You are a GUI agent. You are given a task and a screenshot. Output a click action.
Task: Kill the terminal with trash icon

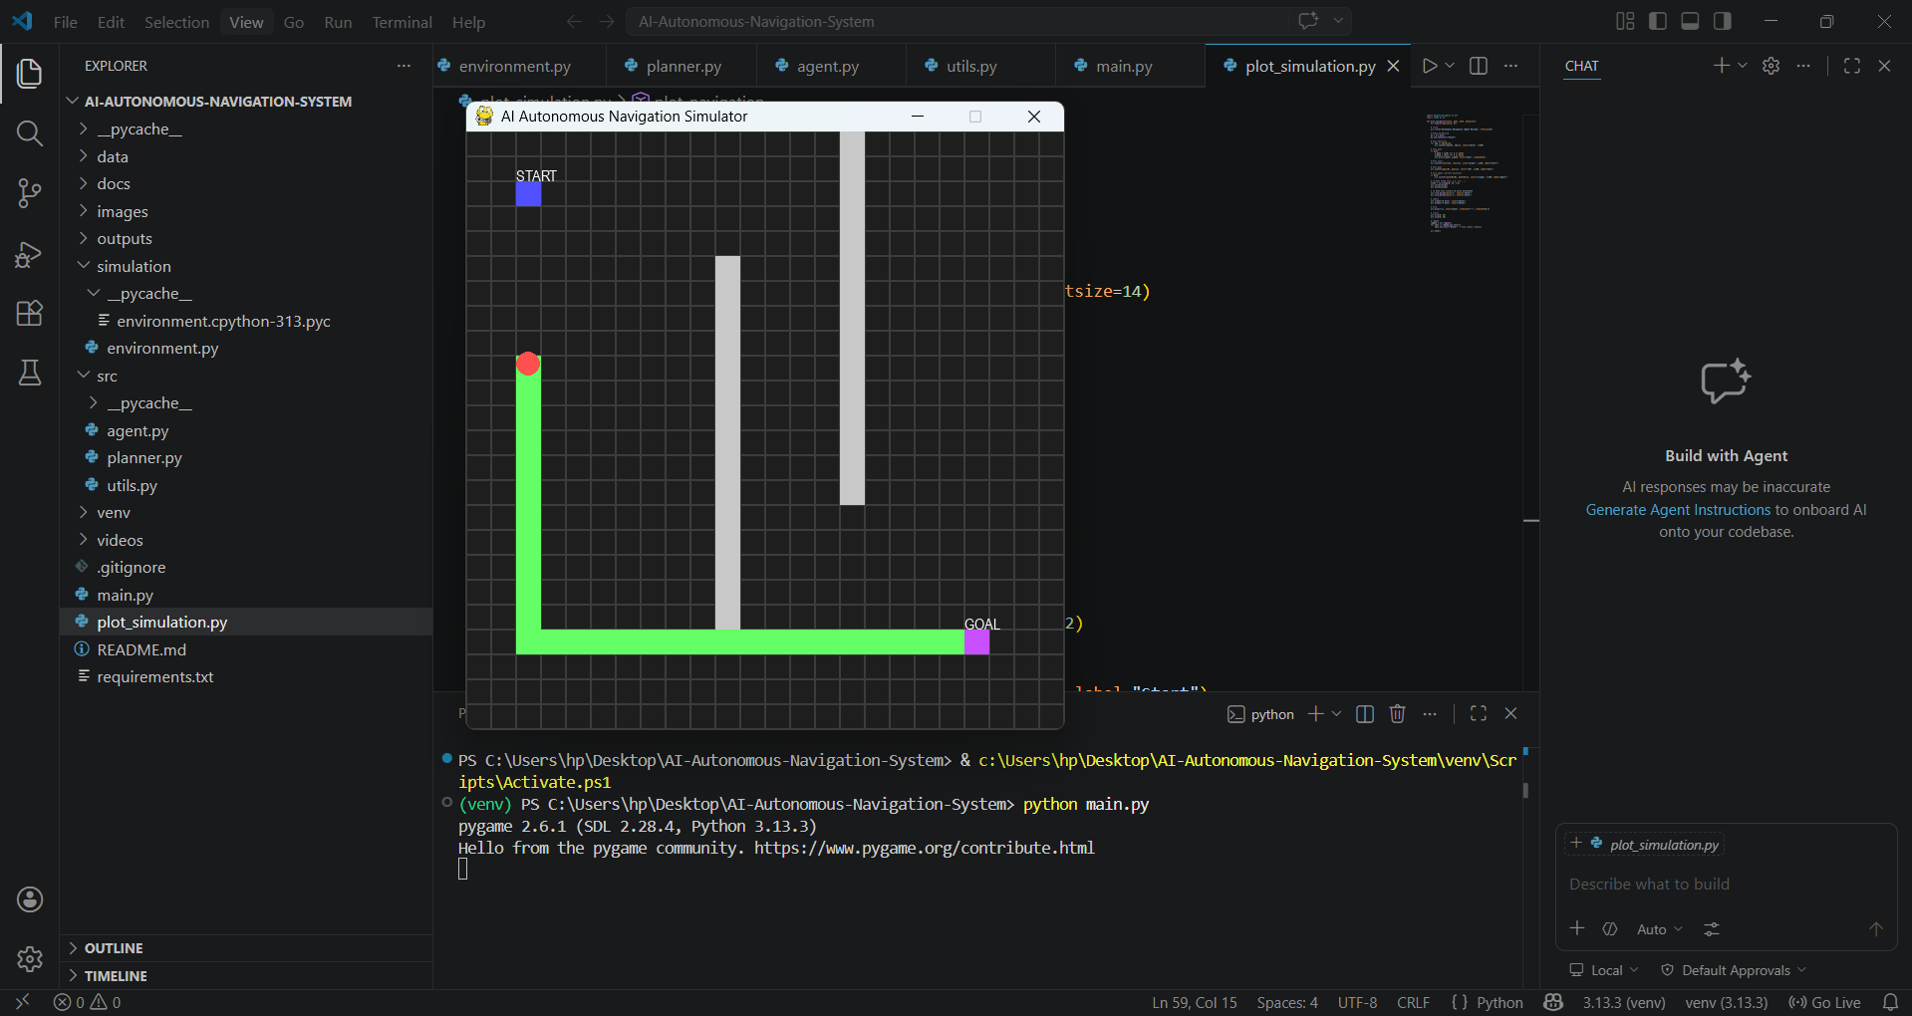click(1398, 713)
